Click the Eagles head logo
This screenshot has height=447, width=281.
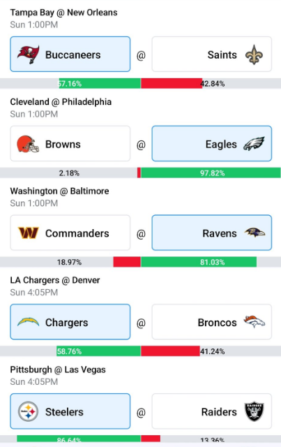pyautogui.click(x=254, y=144)
